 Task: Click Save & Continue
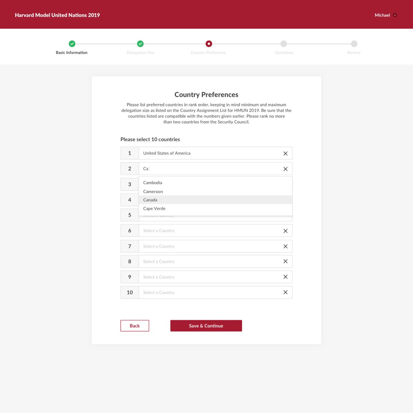(x=206, y=326)
